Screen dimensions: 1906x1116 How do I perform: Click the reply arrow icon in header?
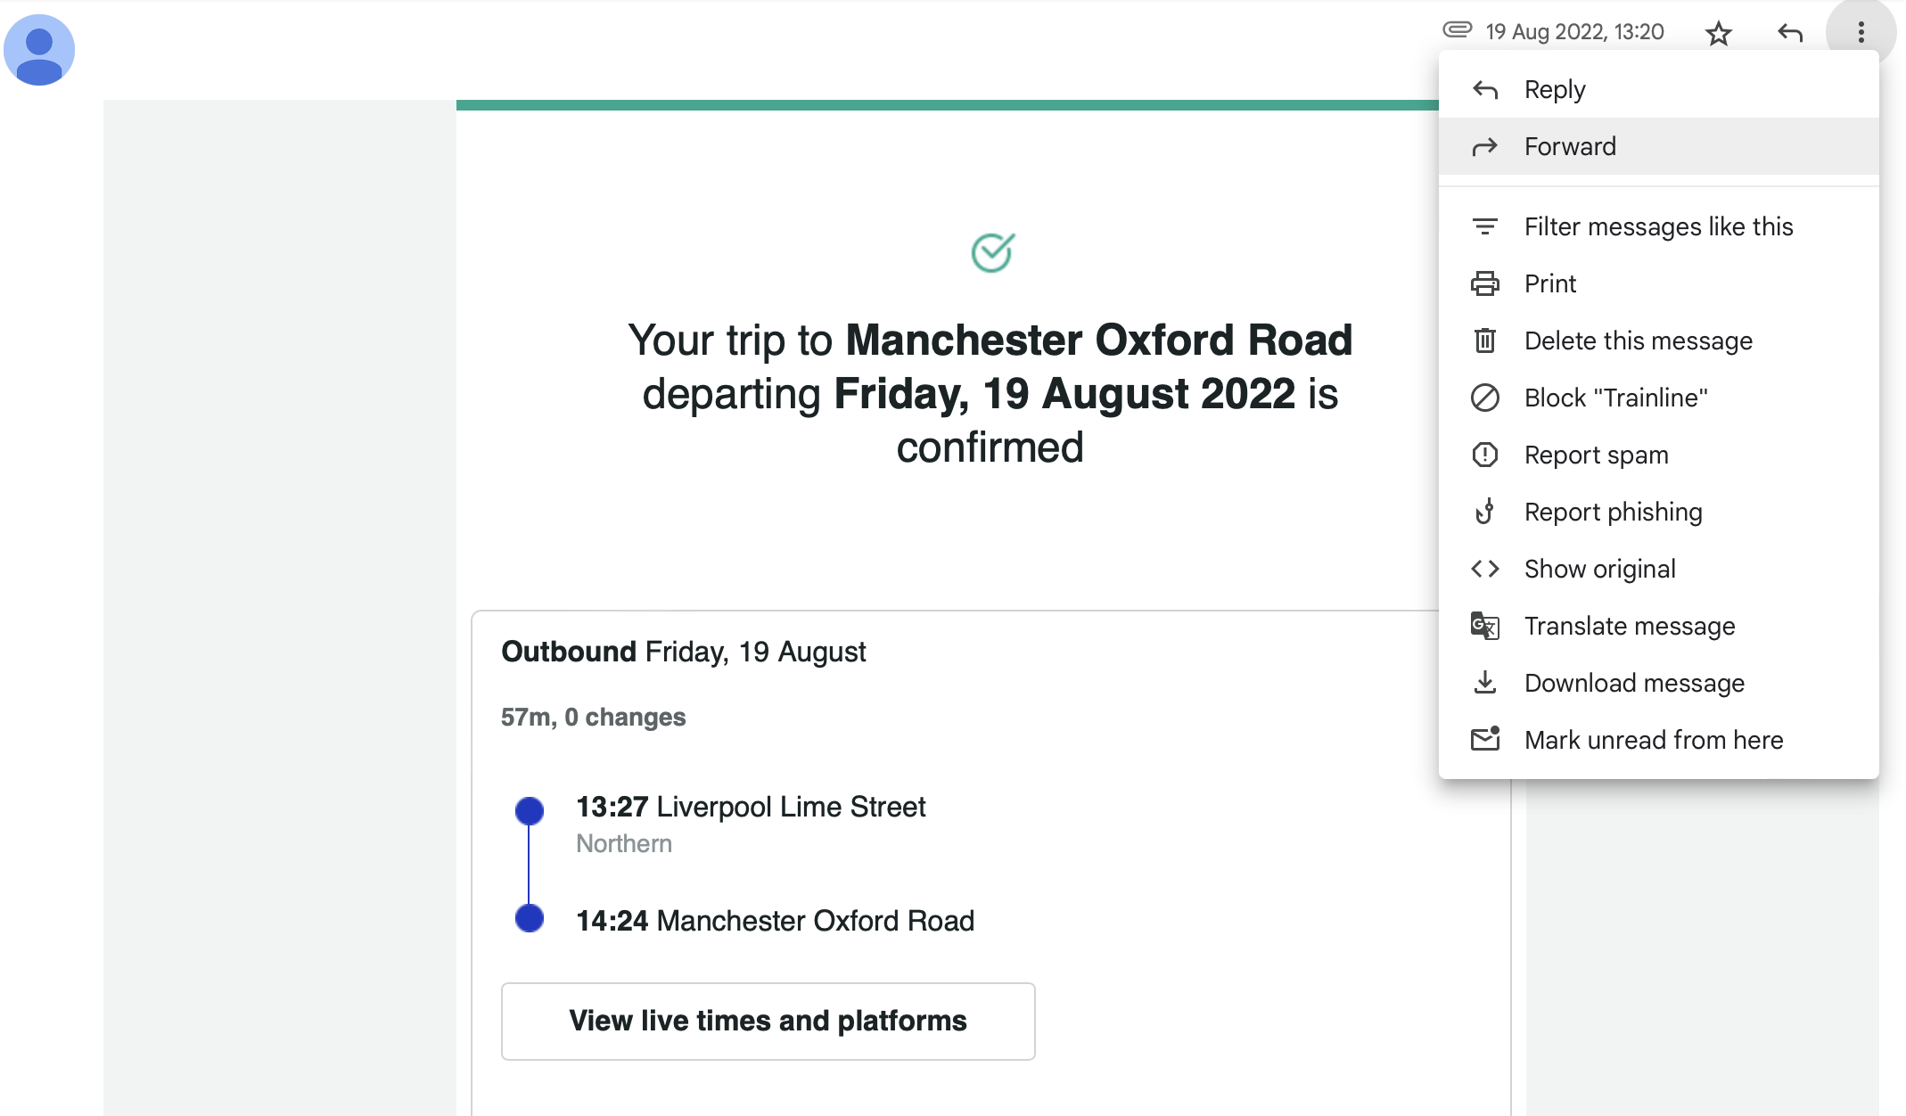[1789, 34]
